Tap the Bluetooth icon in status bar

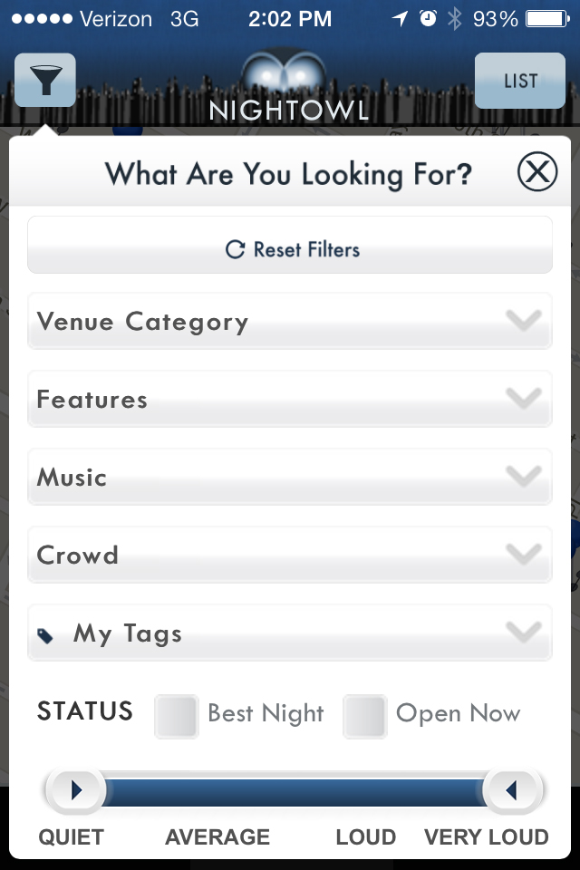[455, 19]
